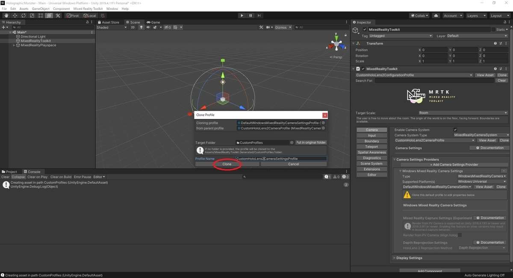The image size is (513, 278).
Task: Click the Step frame button
Action: pos(260,15)
